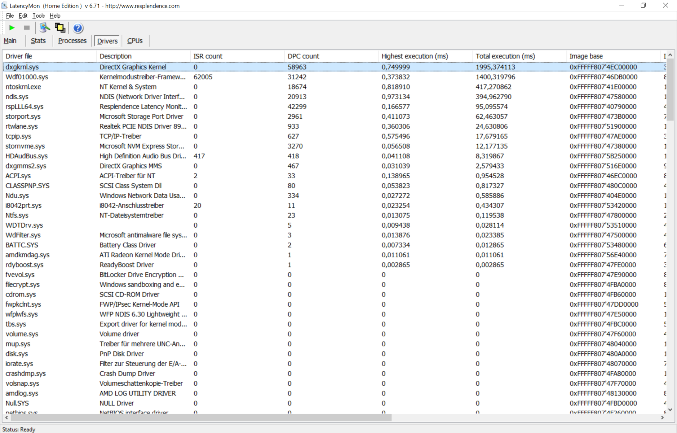
Task: Select the rtwlane.sys driver row
Action: click(x=335, y=126)
